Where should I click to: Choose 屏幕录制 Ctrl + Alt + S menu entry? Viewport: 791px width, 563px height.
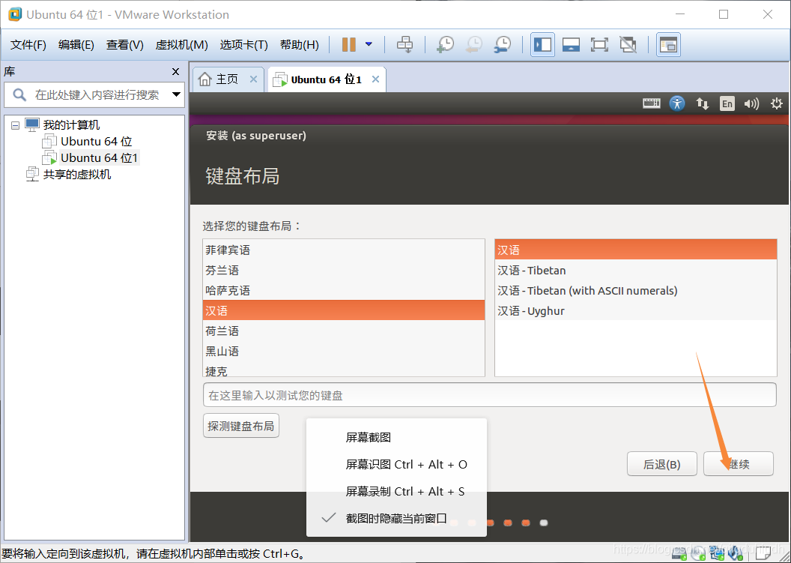pos(396,491)
